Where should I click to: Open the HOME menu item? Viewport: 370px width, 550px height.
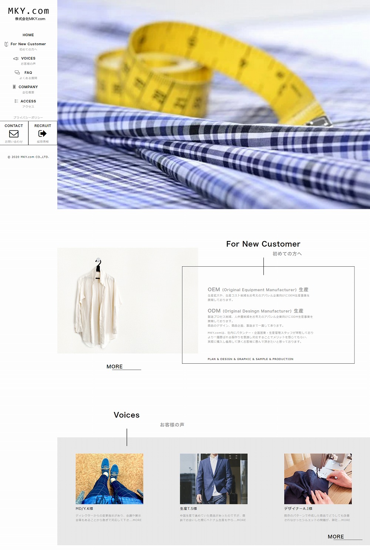point(28,35)
